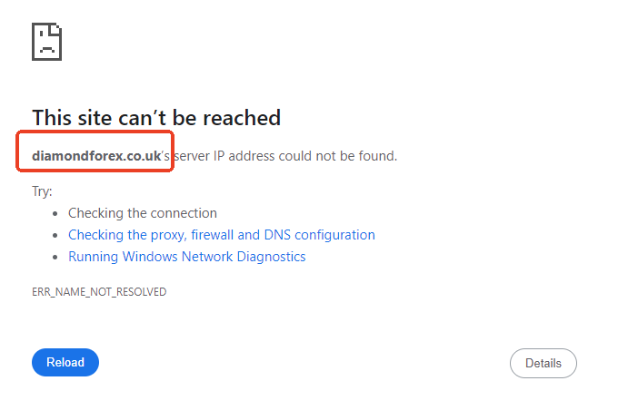638x420 pixels.
Task: Click bullet beside the proxy and firewall link
Action: pyautogui.click(x=56, y=236)
